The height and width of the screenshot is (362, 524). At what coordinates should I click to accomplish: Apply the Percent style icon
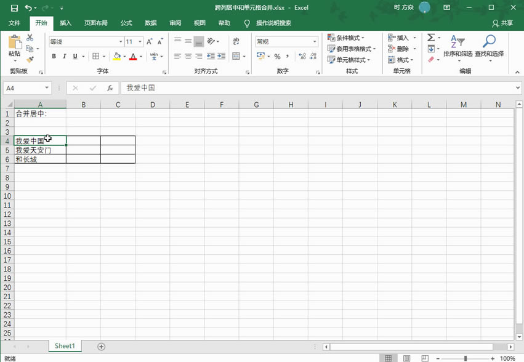tap(278, 56)
